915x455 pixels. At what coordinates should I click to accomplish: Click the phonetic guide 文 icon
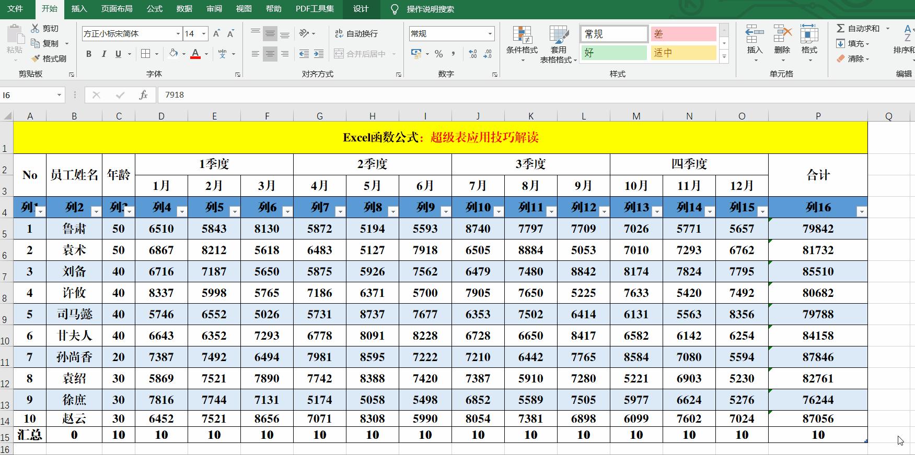coord(223,54)
